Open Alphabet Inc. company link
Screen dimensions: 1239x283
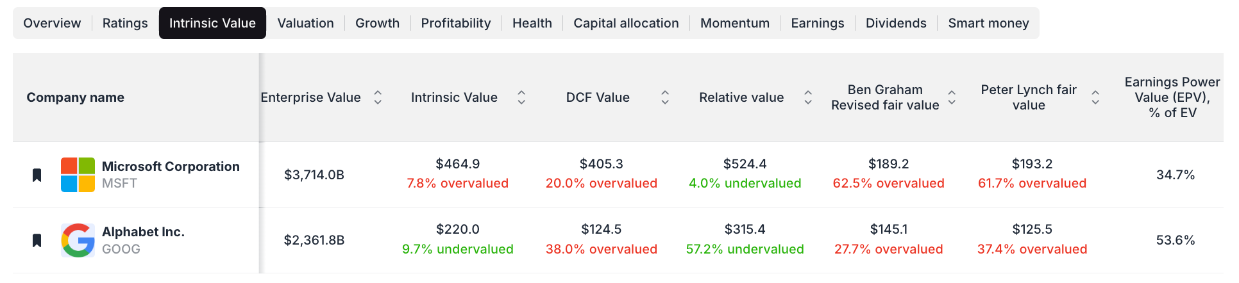[143, 232]
